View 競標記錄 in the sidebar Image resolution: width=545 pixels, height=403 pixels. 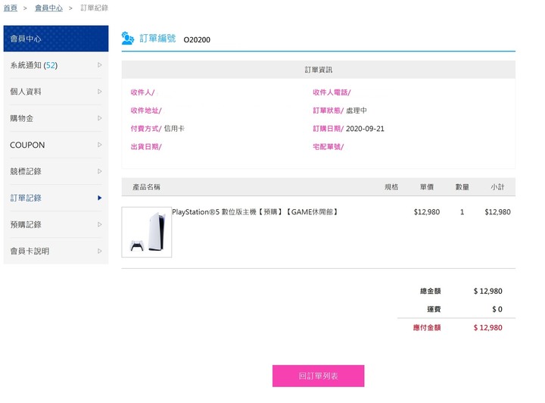(x=56, y=171)
